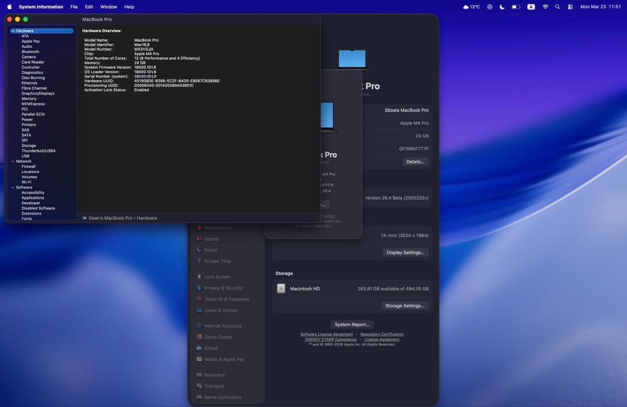Select Thunderbolt/USB4 item
Viewport: 627px width, 407px height.
click(38, 151)
